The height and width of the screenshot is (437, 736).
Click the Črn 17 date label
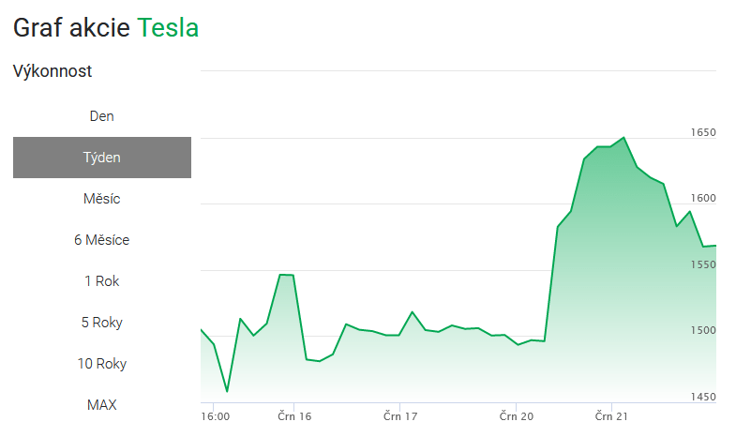tap(399, 415)
